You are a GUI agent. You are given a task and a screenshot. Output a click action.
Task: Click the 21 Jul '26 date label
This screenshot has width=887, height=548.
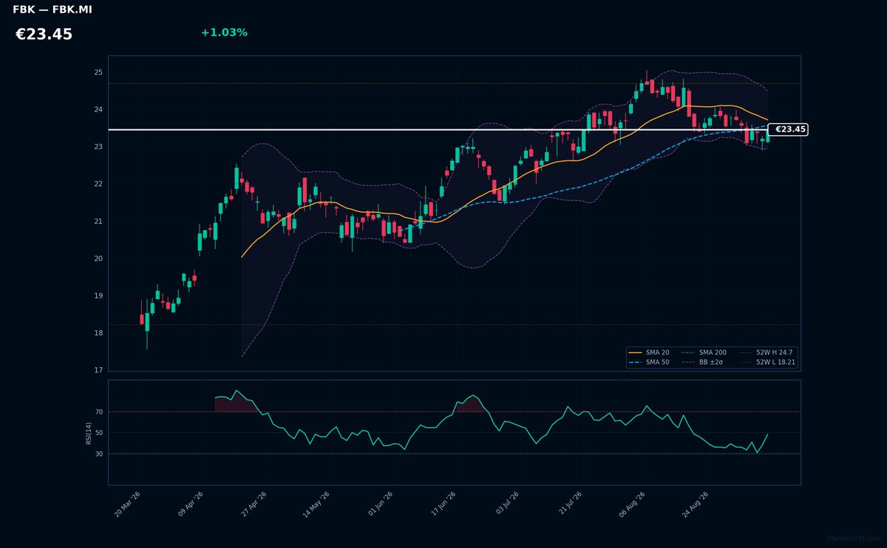pos(569,504)
